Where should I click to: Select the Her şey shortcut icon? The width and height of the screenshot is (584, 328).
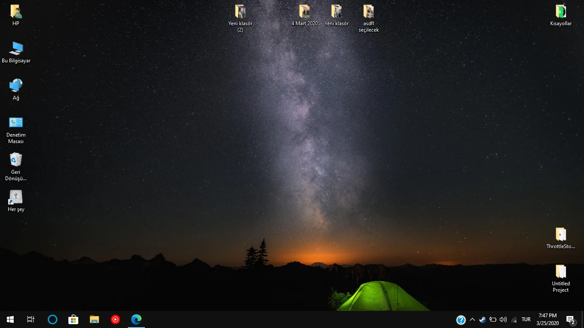[16, 197]
